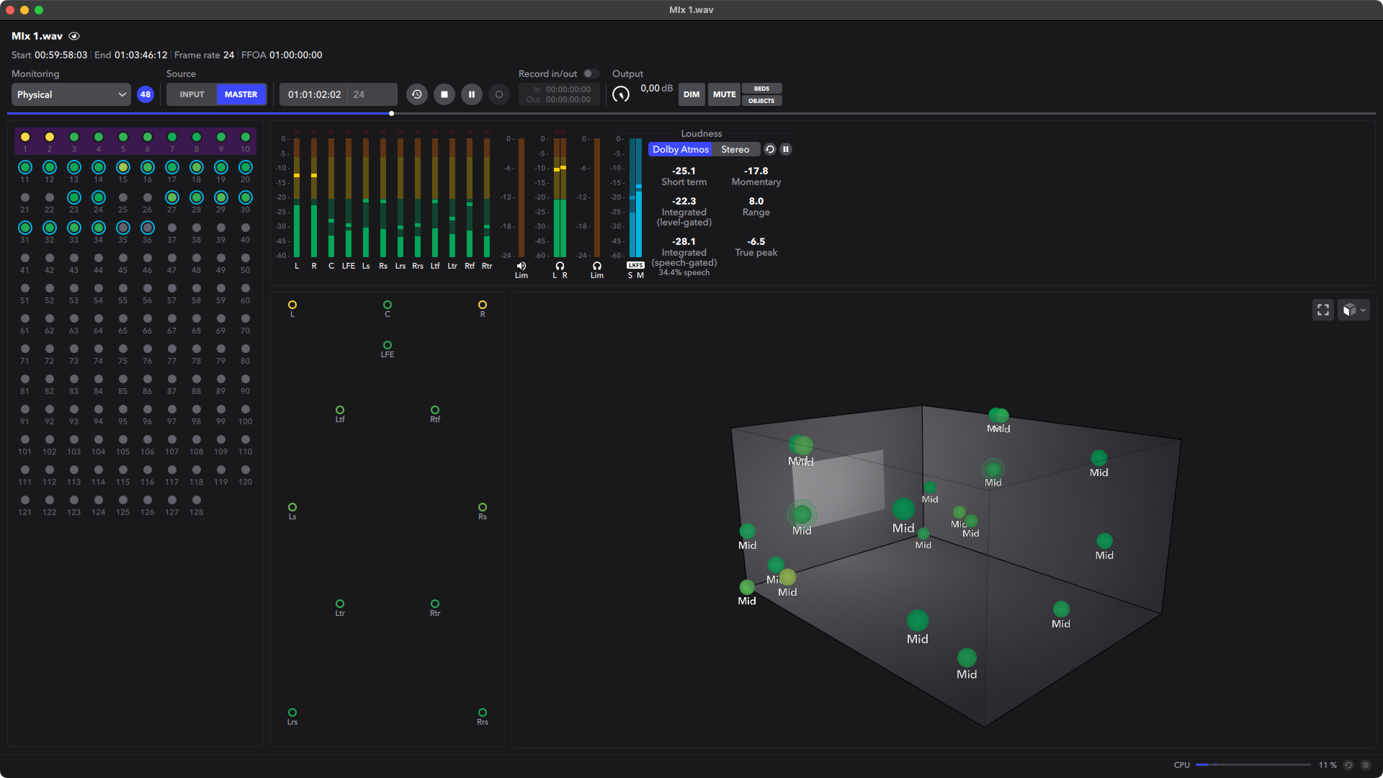Show OBJECTS in the output view
The height and width of the screenshot is (778, 1383).
pyautogui.click(x=761, y=101)
